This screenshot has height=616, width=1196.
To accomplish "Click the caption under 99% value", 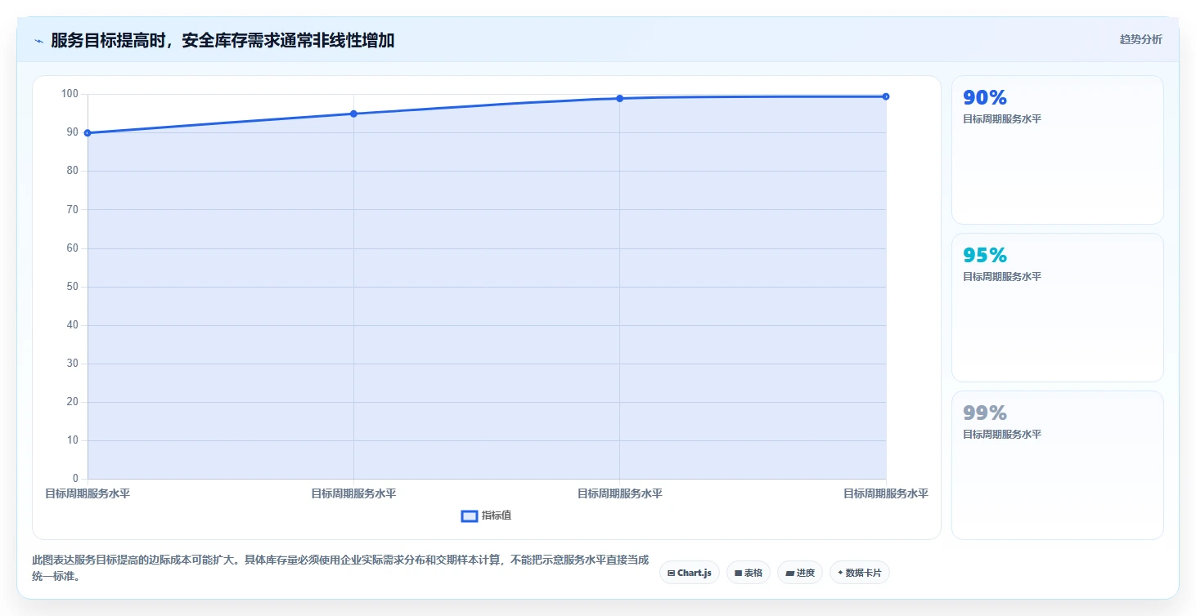I will pyautogui.click(x=1002, y=434).
